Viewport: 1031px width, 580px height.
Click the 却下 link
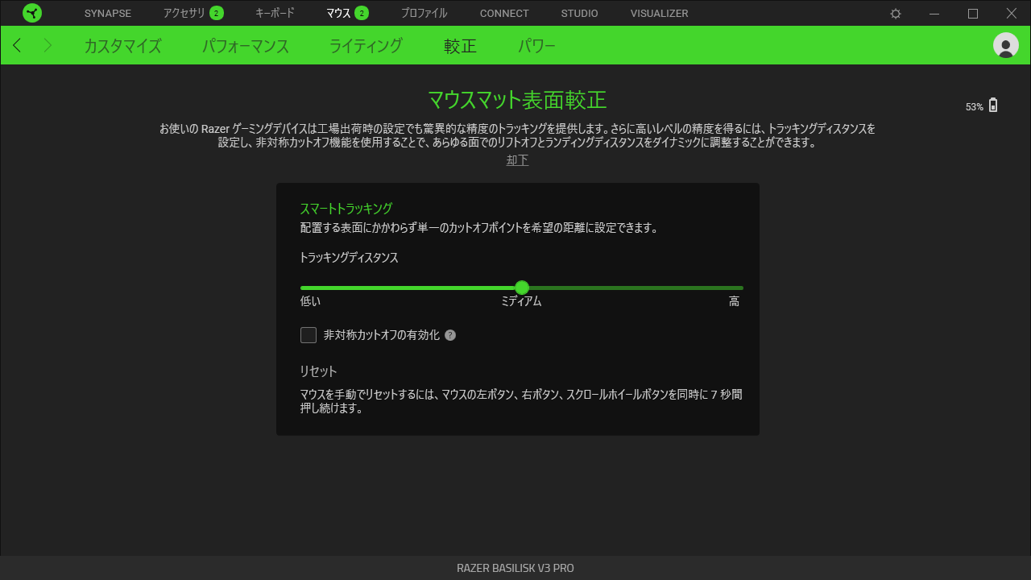(517, 160)
